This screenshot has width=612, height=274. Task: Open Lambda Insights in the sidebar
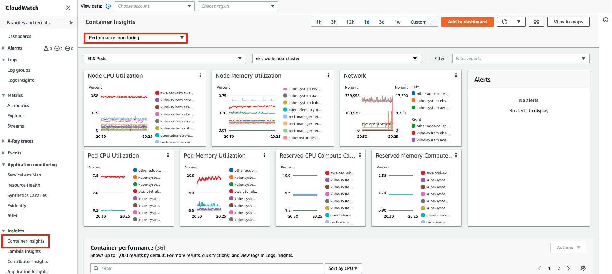tap(24, 251)
